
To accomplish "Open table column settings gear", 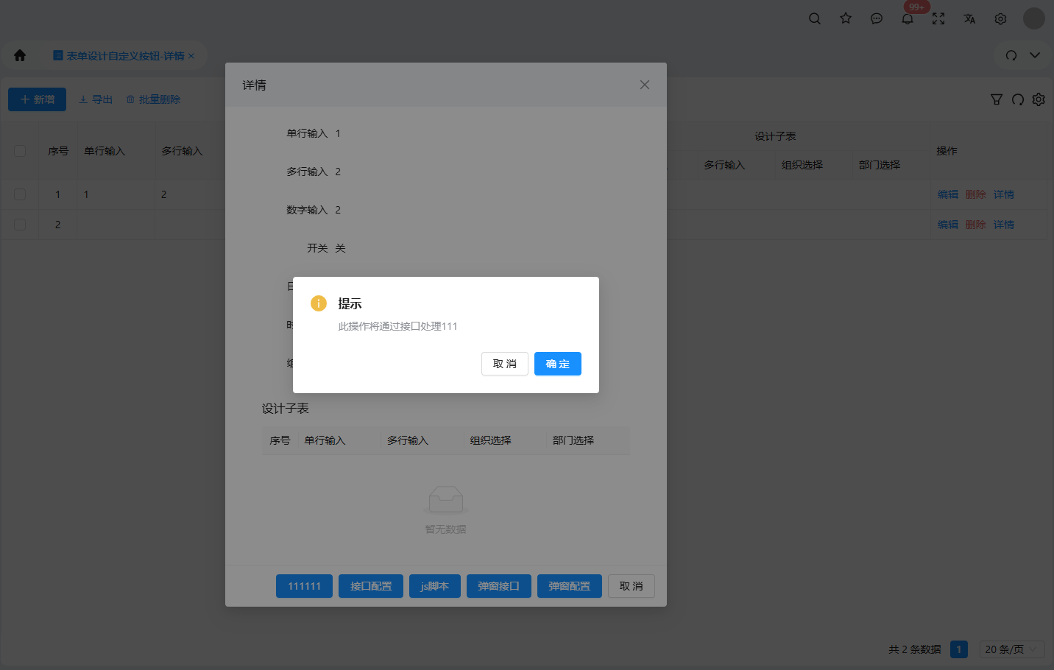I will 1039,99.
